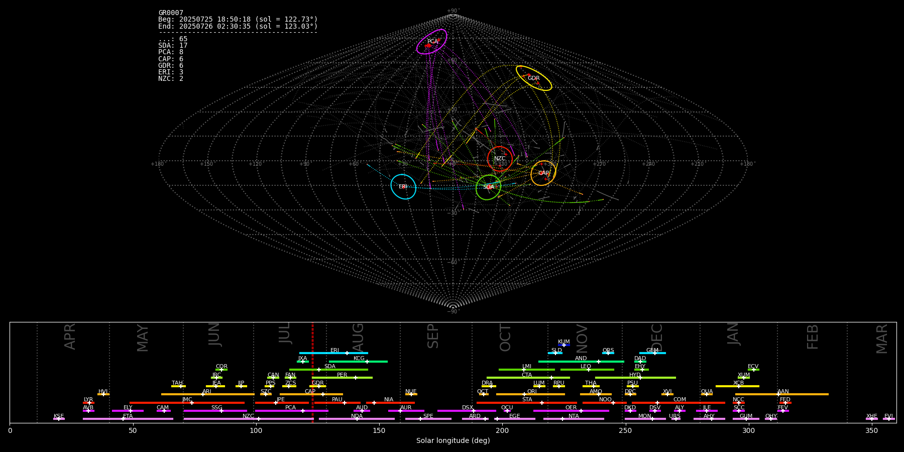Click the KSE shower label in timeline
Image resolution: width=904 pixels, height=452 pixels.
[59, 416]
